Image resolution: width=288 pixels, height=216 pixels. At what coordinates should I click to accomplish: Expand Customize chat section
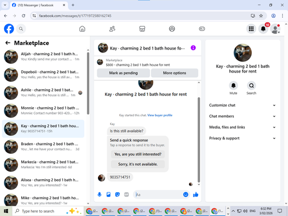[x=242, y=105]
